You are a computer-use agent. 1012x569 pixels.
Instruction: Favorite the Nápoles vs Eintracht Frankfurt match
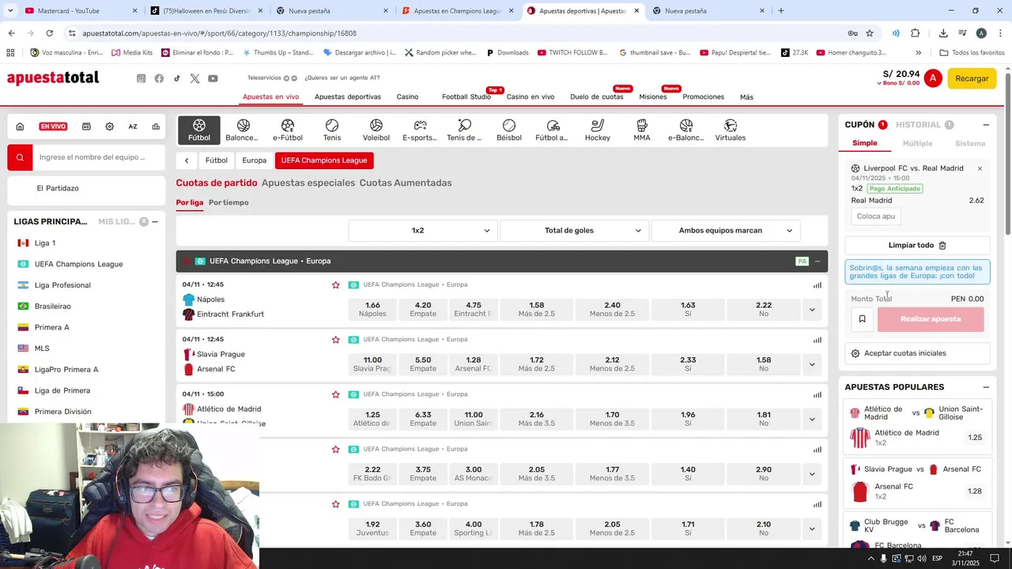pos(336,284)
